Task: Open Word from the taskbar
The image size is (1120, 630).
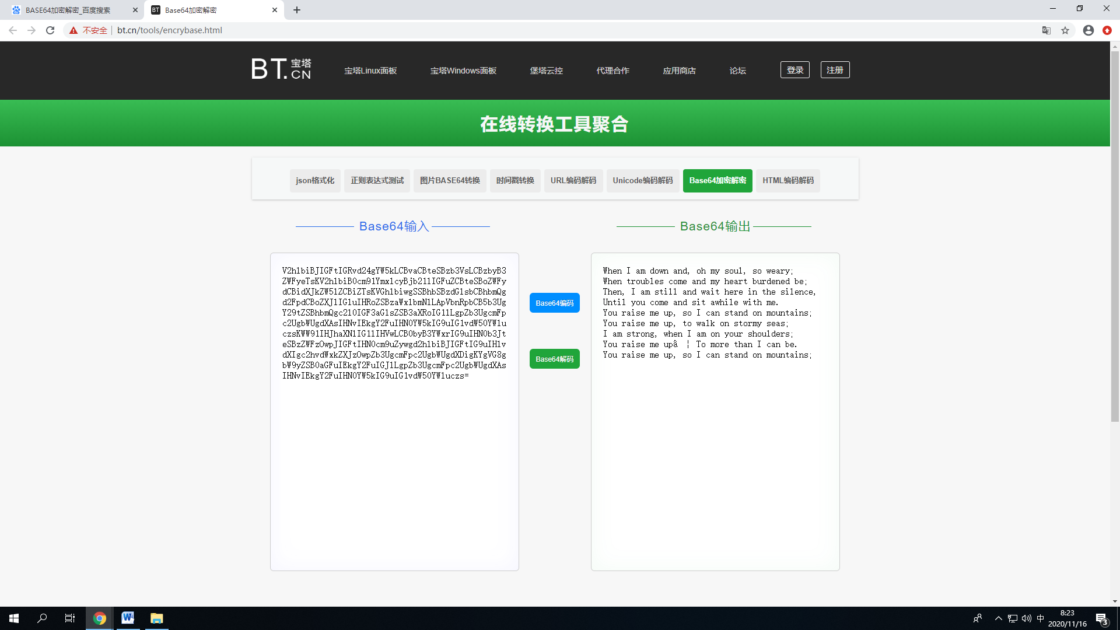Action: click(128, 618)
